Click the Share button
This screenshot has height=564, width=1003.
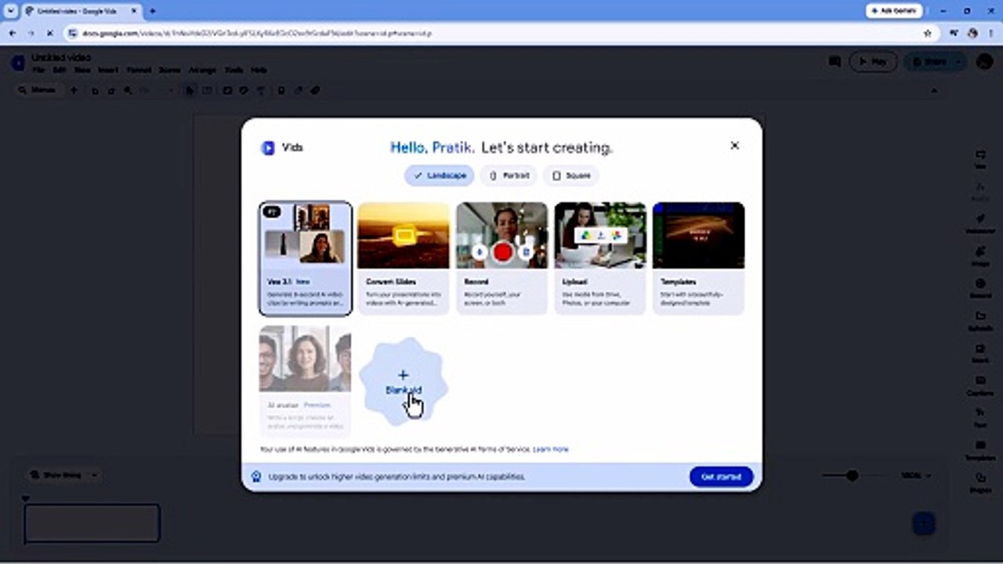[x=929, y=61]
